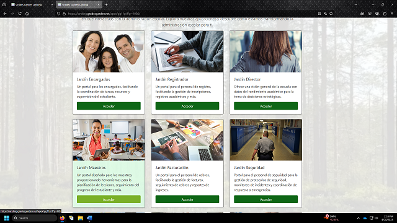
Task: Click Acceder under Jardín Encargados
Action: pyautogui.click(x=109, y=106)
